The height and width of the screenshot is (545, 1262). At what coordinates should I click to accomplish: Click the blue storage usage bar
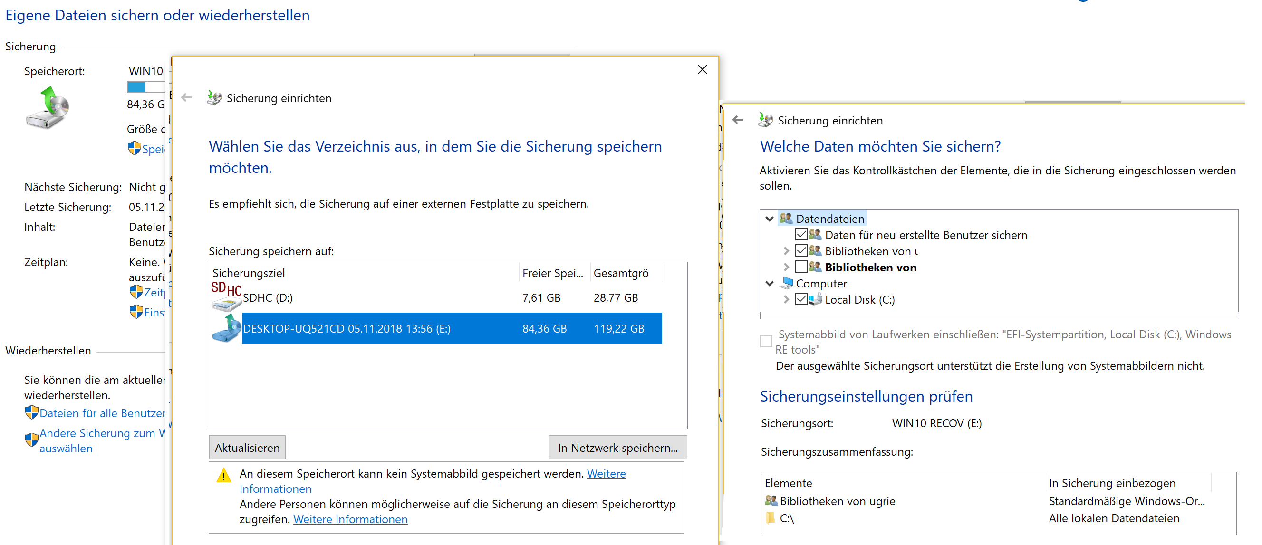[146, 87]
